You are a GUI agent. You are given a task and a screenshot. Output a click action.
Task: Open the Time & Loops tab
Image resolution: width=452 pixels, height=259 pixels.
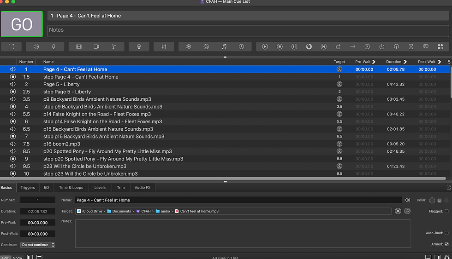pos(71,187)
